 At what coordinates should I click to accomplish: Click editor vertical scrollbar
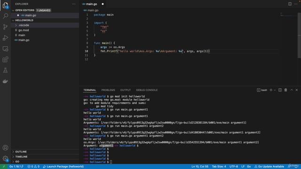click(299, 36)
